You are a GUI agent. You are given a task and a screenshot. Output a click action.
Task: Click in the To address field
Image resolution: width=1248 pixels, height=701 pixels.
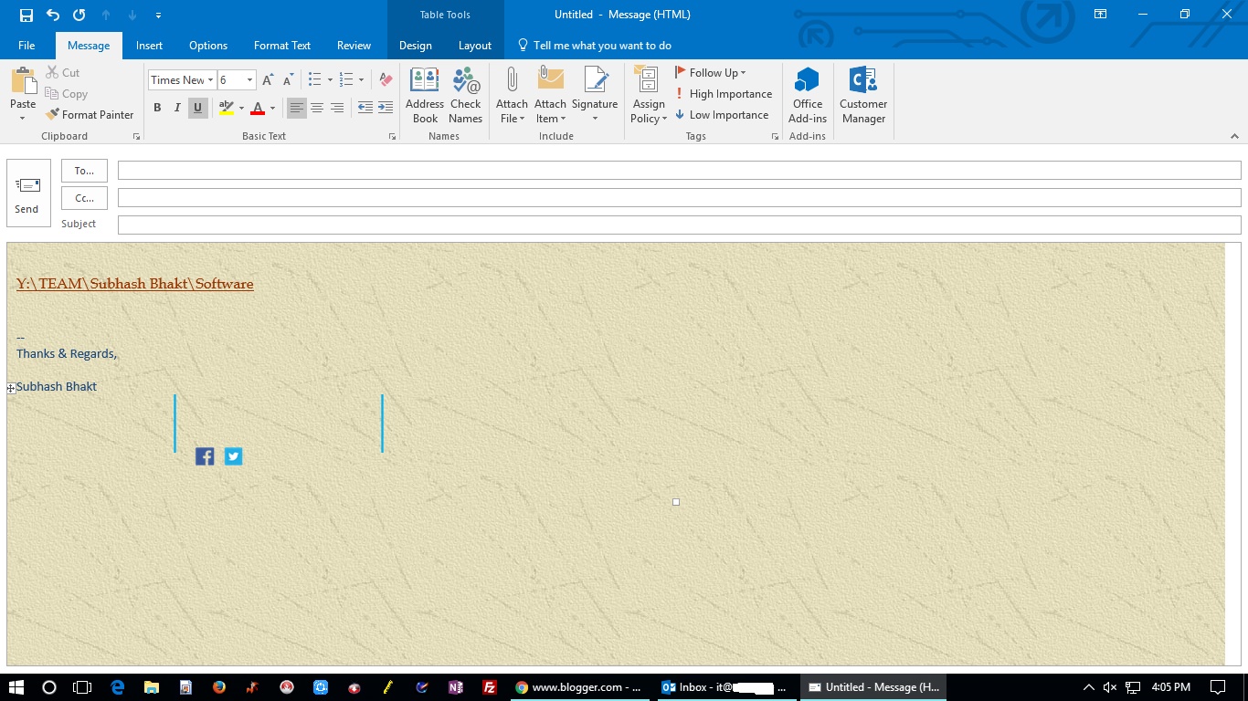tap(679, 170)
